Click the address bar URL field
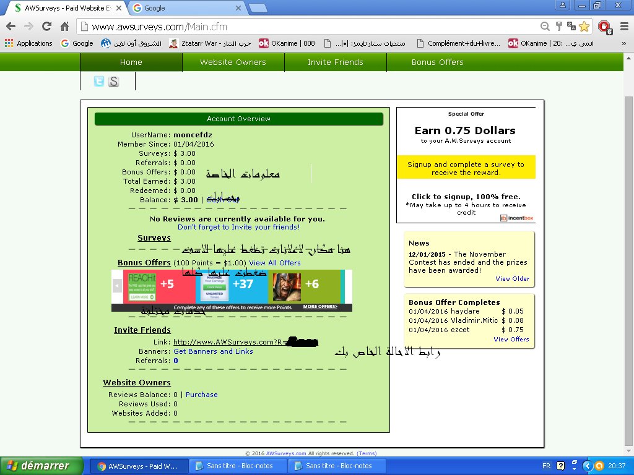This screenshot has width=634, height=475. (307, 27)
